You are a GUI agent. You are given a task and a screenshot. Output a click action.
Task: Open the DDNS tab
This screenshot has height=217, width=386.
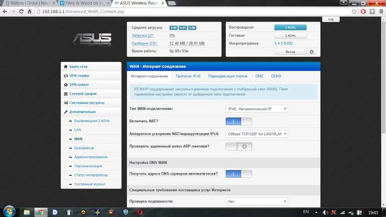(276, 76)
